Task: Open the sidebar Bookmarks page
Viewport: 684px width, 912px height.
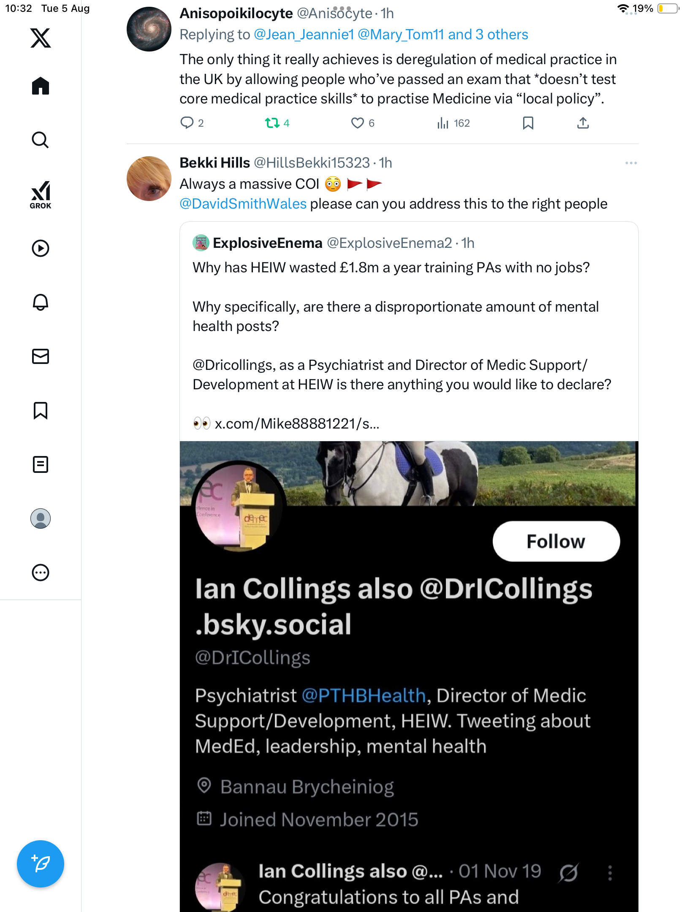Action: point(41,410)
